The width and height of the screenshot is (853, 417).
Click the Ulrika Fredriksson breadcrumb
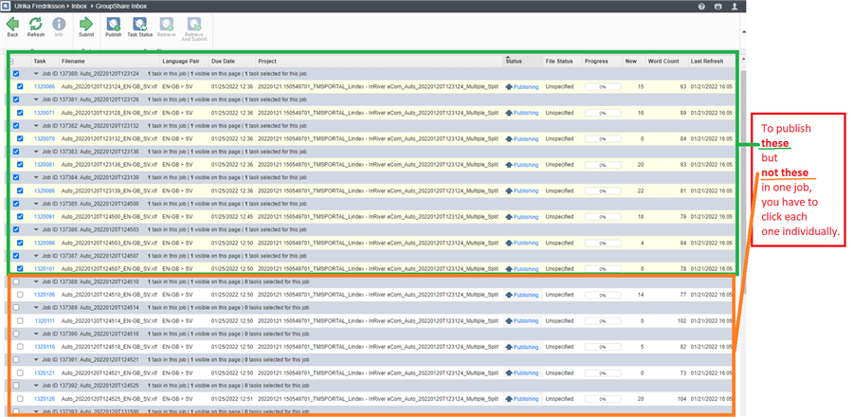pos(38,6)
